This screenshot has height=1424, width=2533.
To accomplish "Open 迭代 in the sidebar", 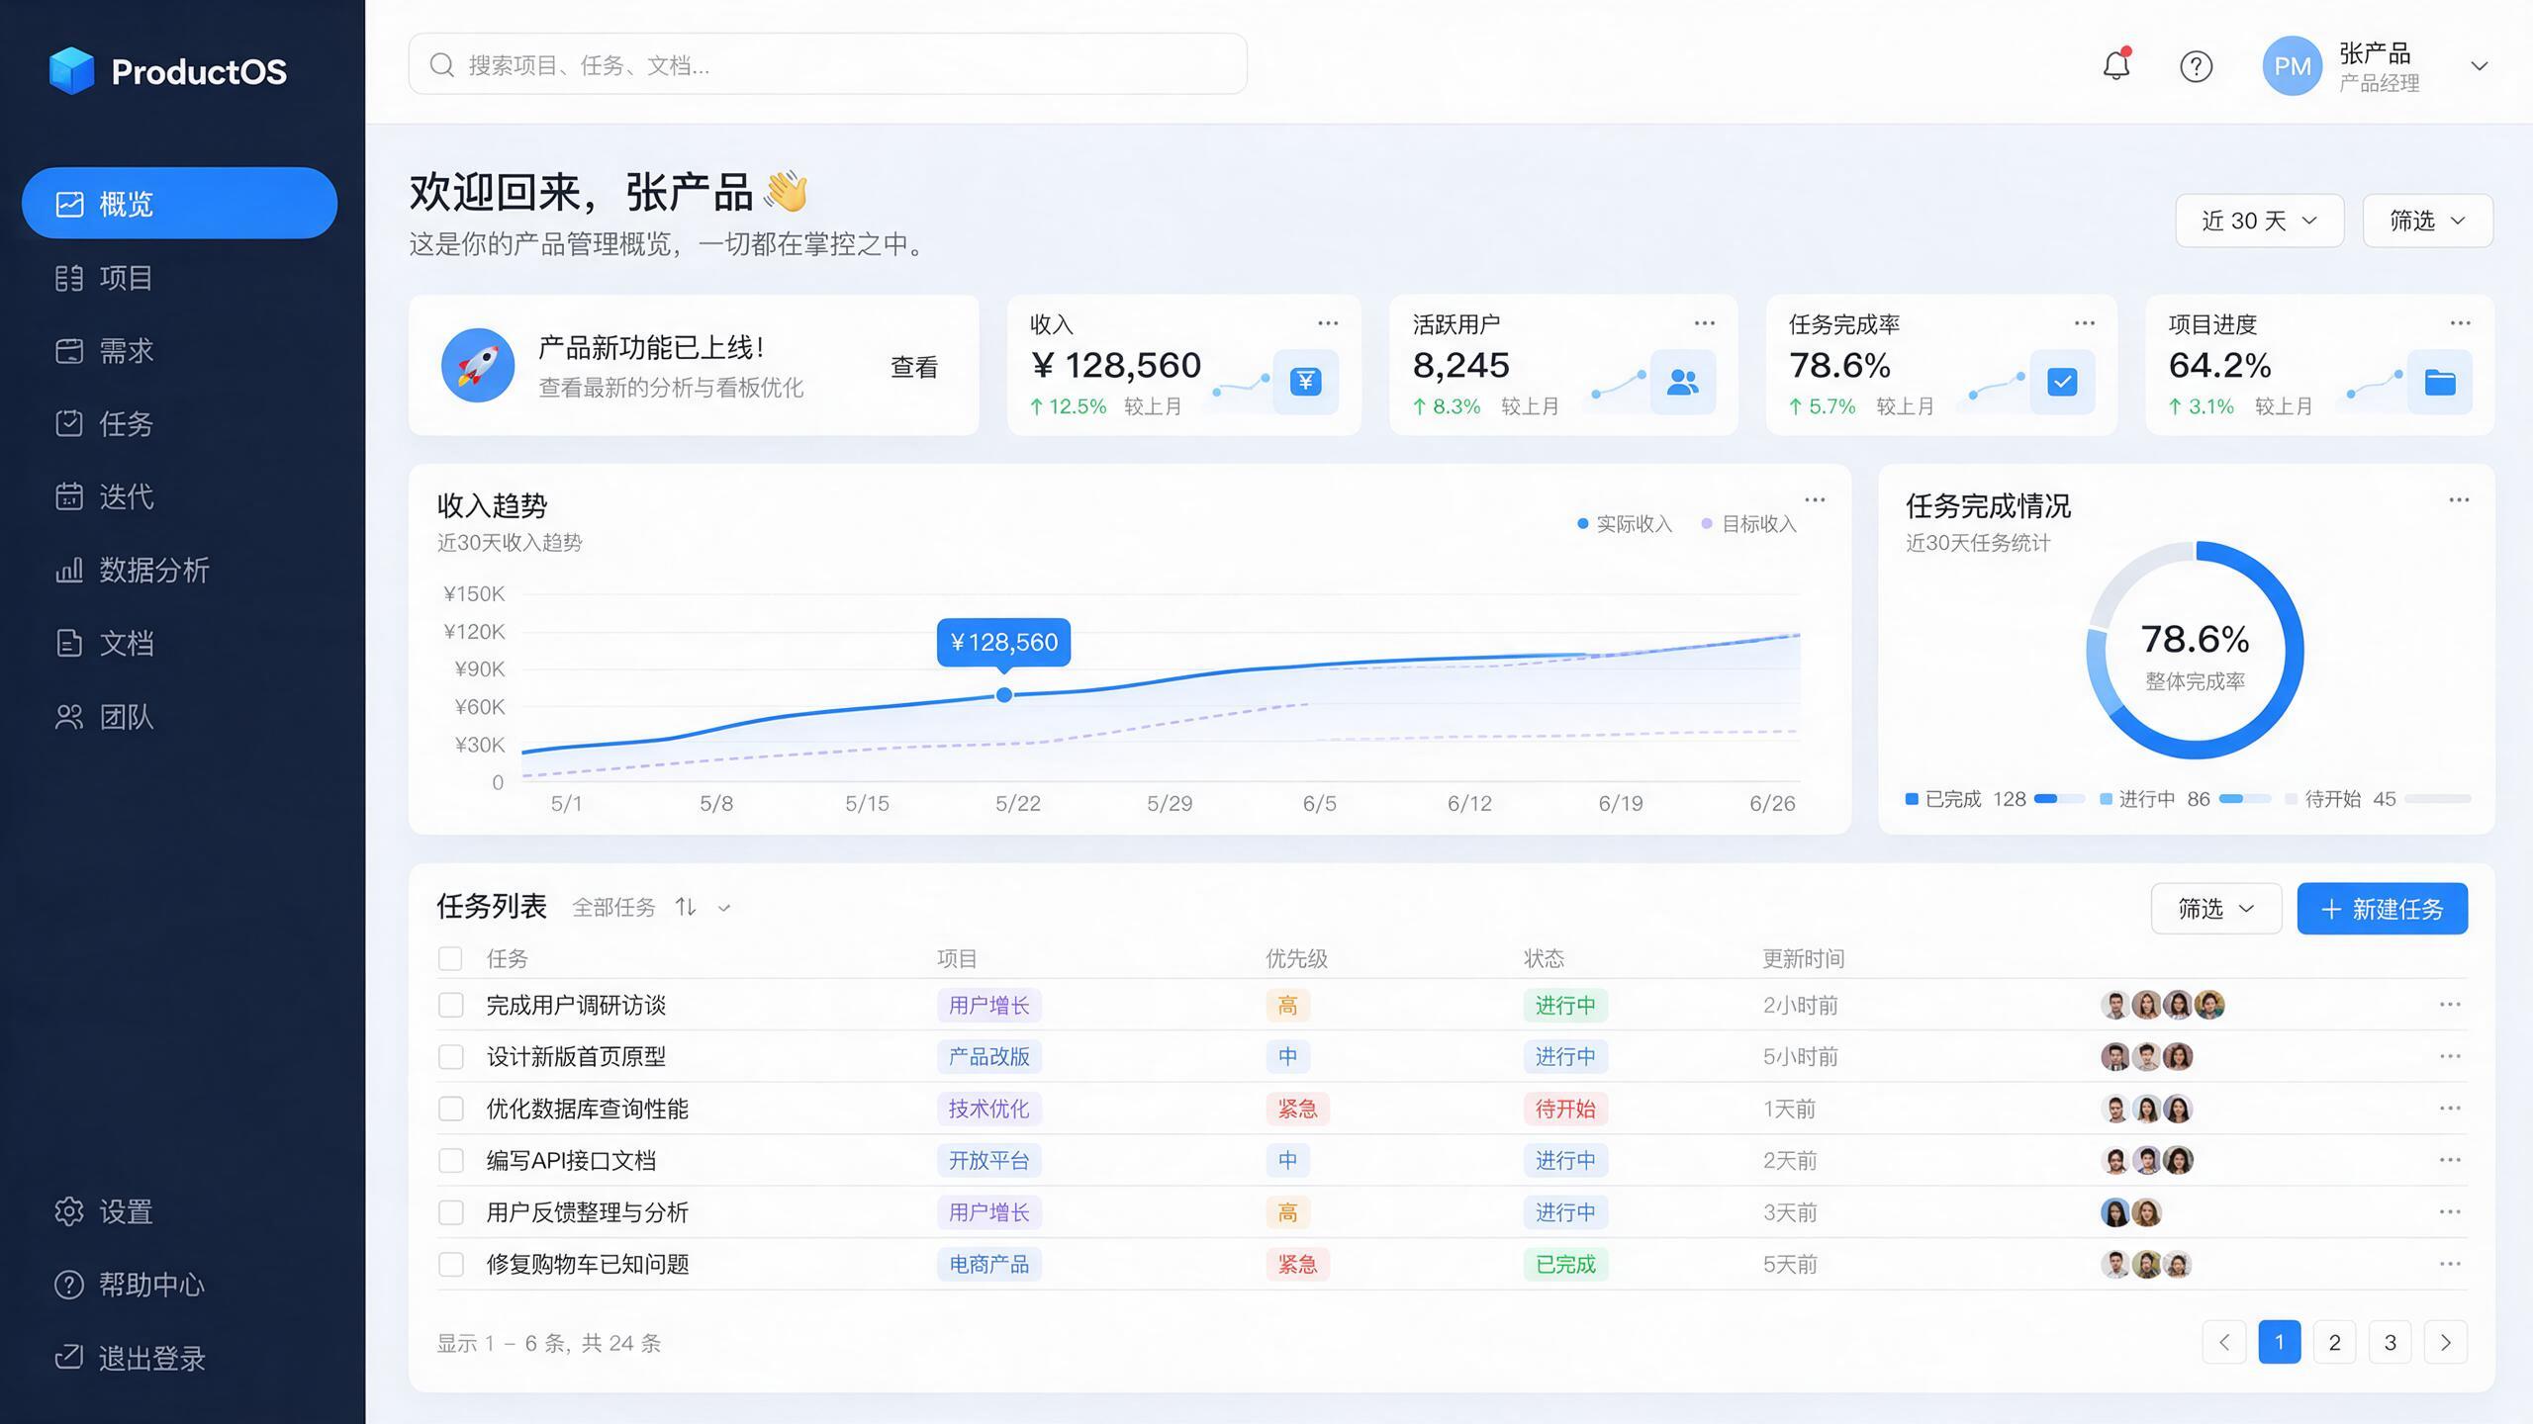I will pyautogui.click(x=179, y=496).
